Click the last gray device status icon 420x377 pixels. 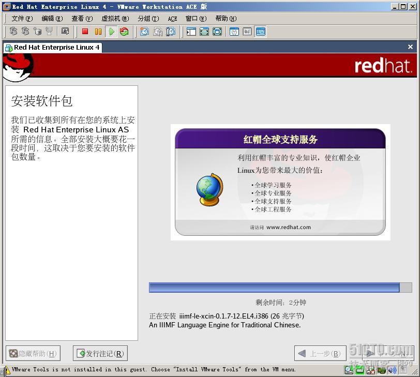pos(403,370)
